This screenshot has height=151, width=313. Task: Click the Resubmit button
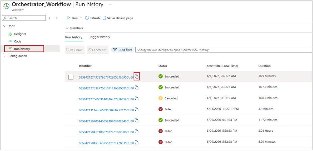(75, 50)
